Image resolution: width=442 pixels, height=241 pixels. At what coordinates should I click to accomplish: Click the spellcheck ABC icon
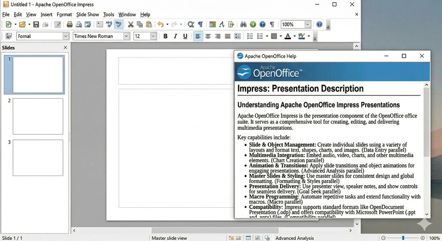(x=109, y=24)
